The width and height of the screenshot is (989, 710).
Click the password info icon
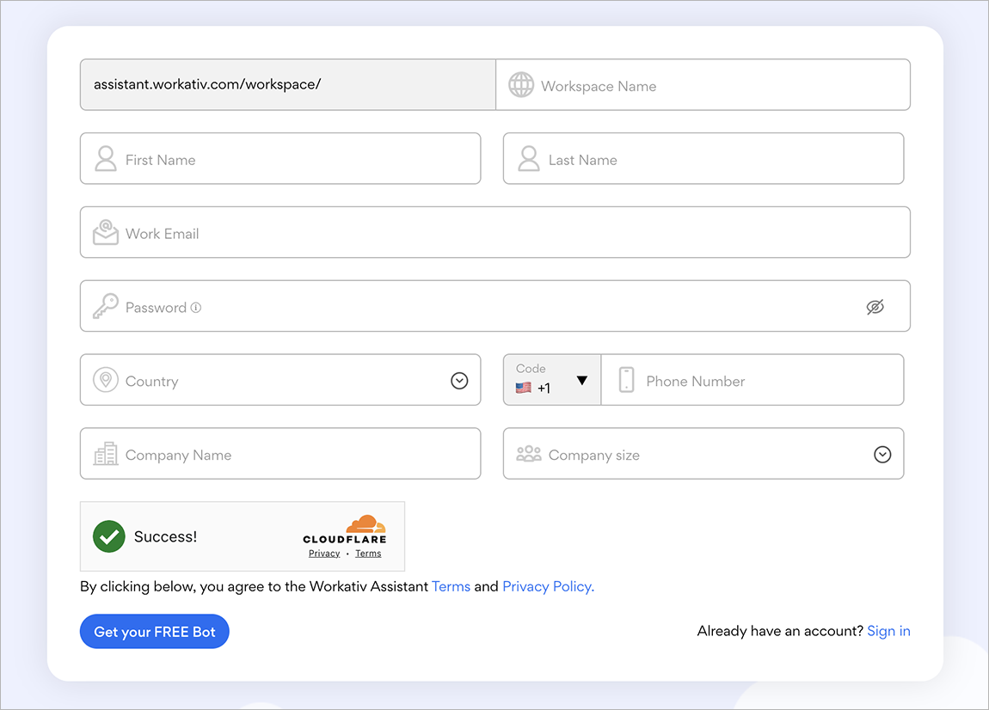[x=196, y=308]
